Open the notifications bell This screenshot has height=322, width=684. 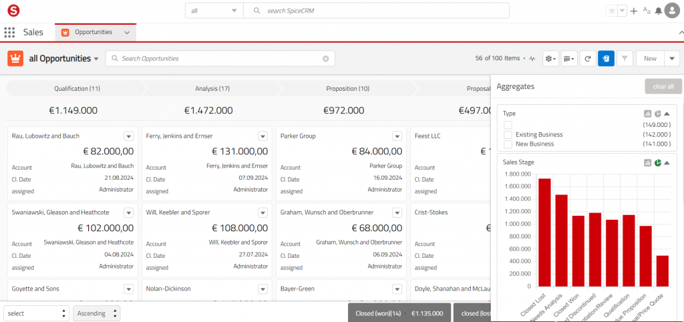(x=658, y=11)
